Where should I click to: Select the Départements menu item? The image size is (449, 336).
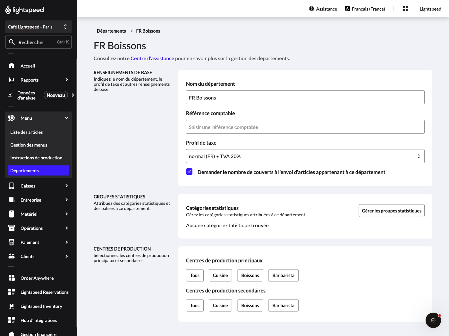point(38,171)
